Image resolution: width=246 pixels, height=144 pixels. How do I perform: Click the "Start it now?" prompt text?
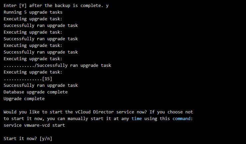click(21, 138)
